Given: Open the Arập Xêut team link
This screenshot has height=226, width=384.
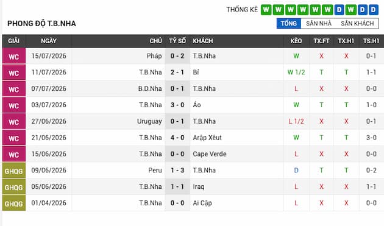Looking at the screenshot, I should pos(207,138).
